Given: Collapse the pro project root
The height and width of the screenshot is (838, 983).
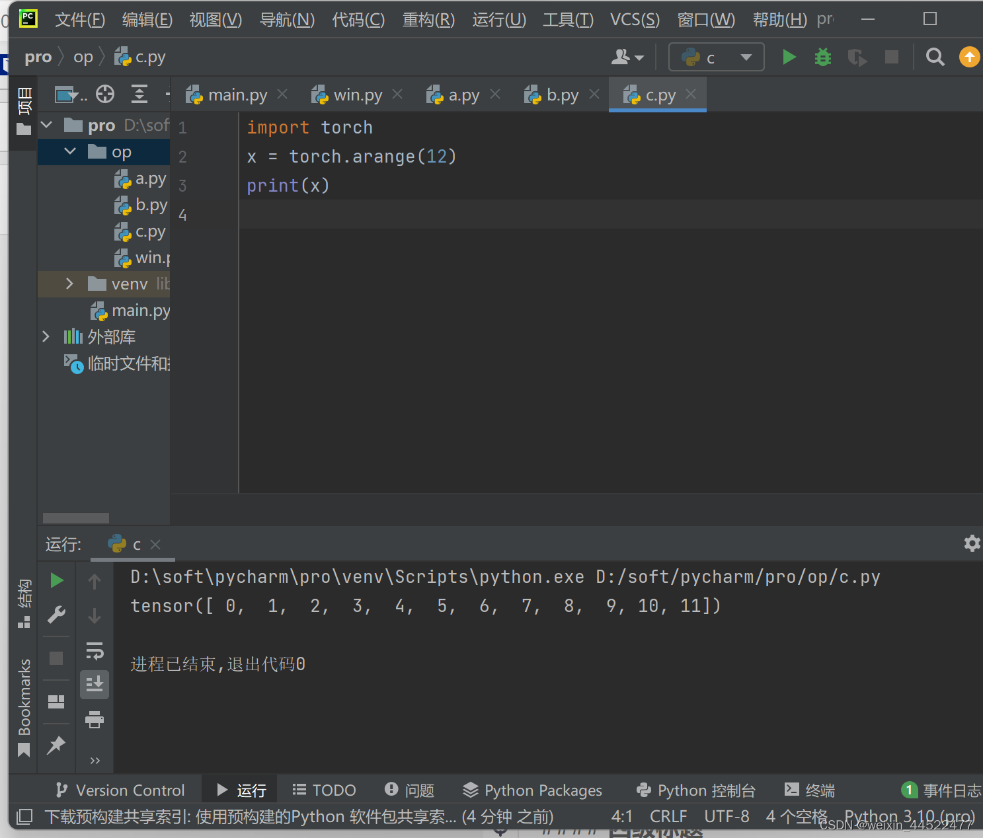Looking at the screenshot, I should point(47,125).
